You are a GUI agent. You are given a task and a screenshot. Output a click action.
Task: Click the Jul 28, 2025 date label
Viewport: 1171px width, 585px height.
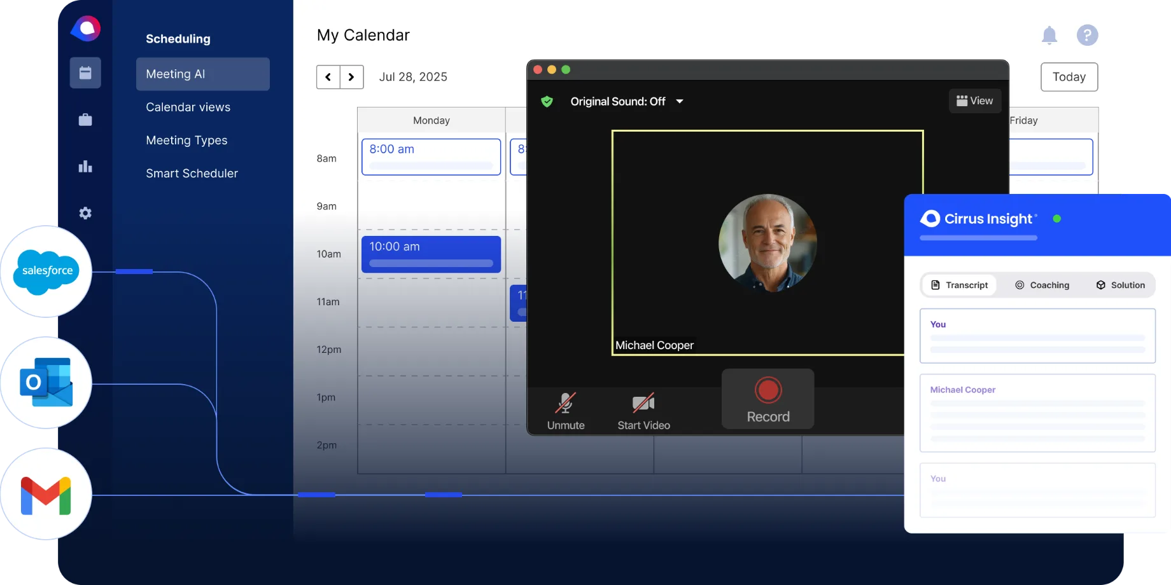[x=413, y=77]
